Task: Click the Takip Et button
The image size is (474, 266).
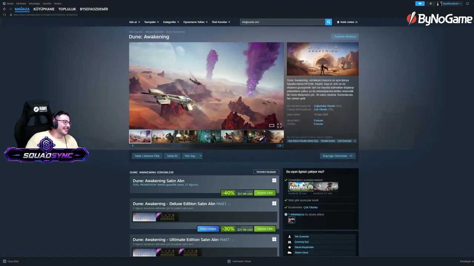Action: pos(172,156)
